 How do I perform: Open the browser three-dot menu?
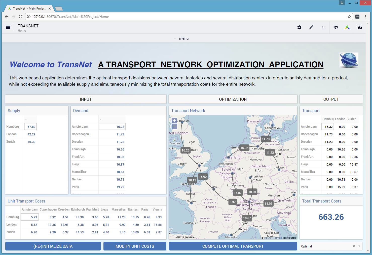click(365, 17)
